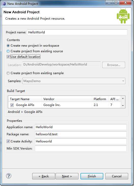This screenshot has width=134, height=186.
Task: Click build target list scroll down arrow
Action: (x=123, y=105)
